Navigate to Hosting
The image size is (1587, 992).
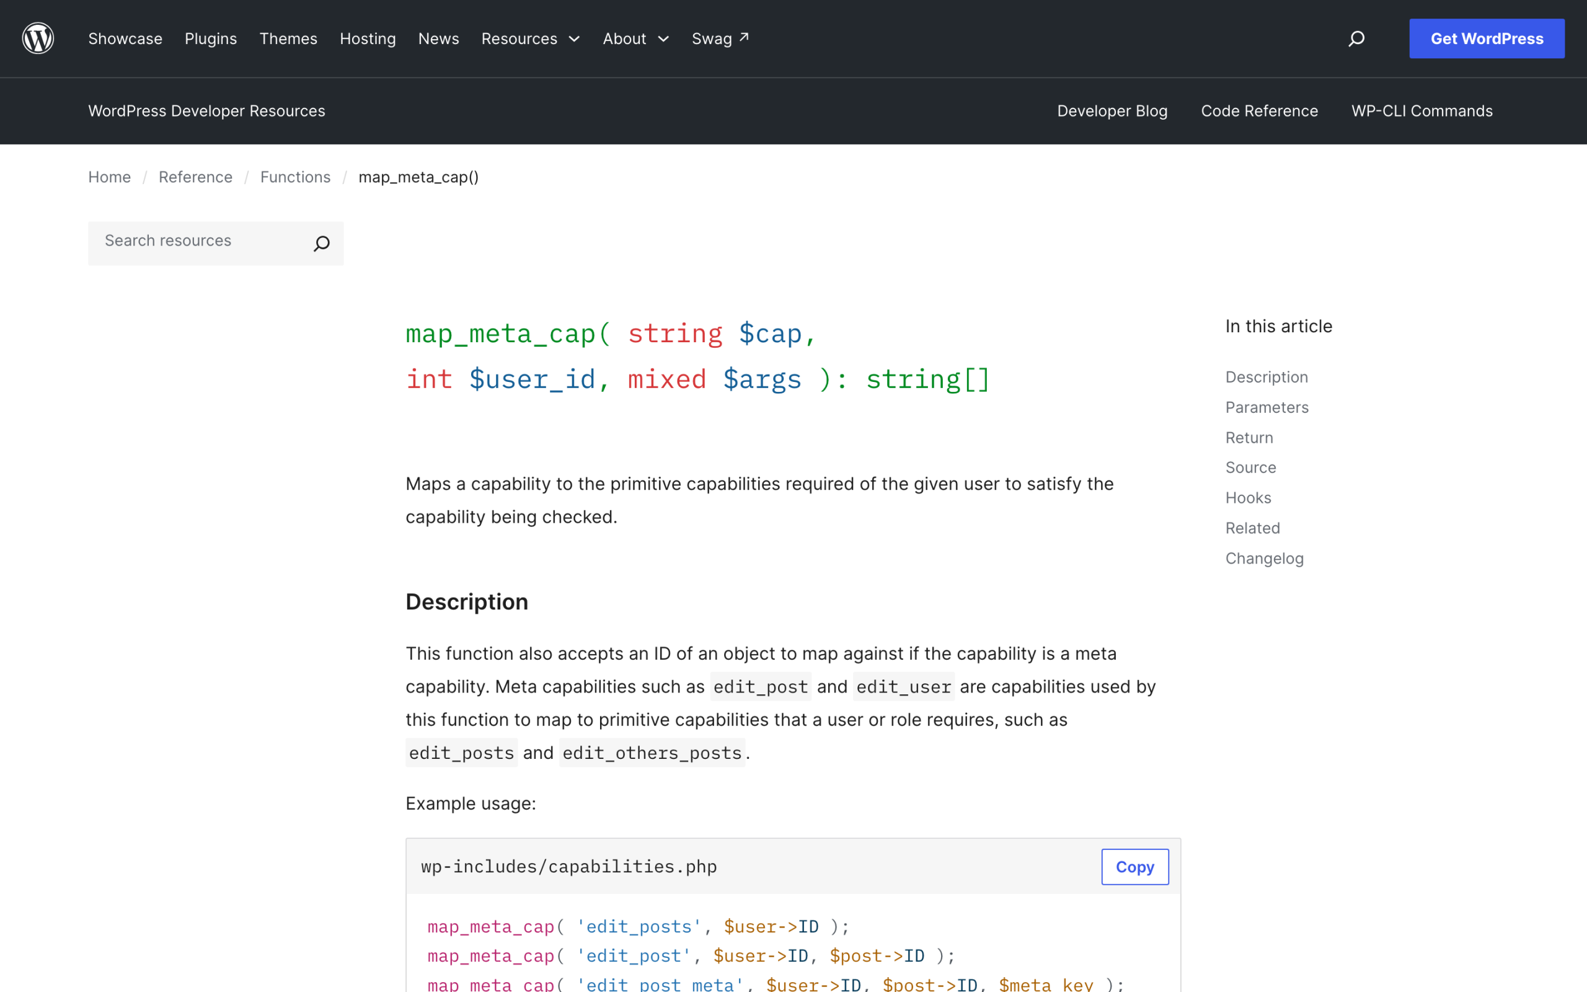click(x=368, y=38)
